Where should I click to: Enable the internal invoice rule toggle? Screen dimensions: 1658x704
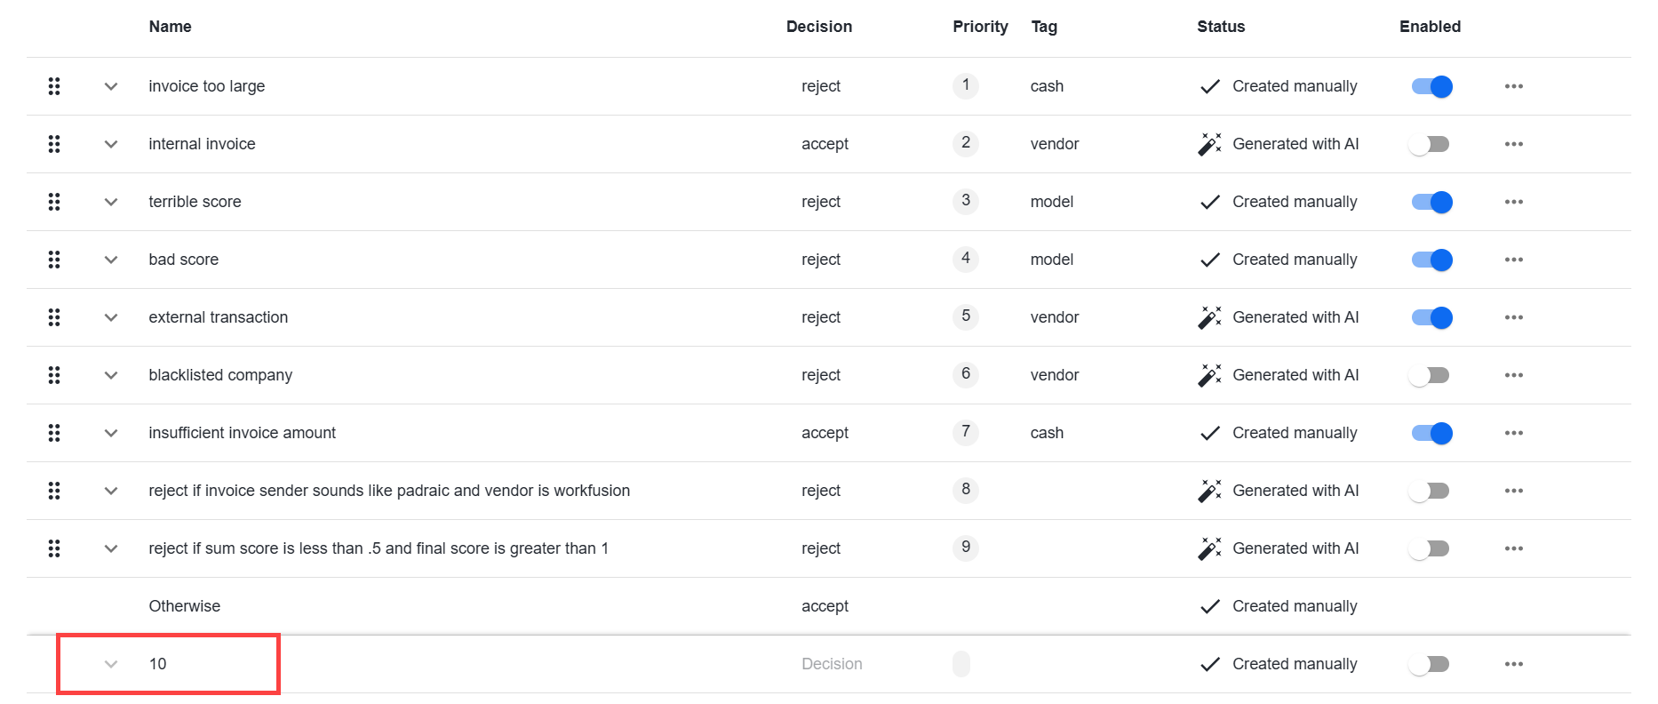tap(1430, 144)
